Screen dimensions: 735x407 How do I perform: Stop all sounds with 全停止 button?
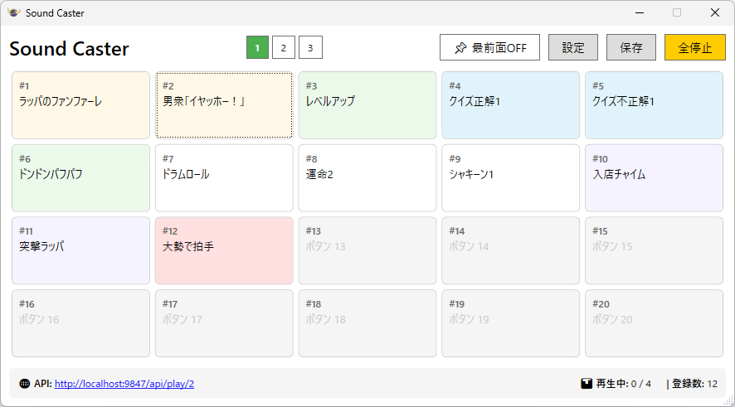(x=694, y=47)
